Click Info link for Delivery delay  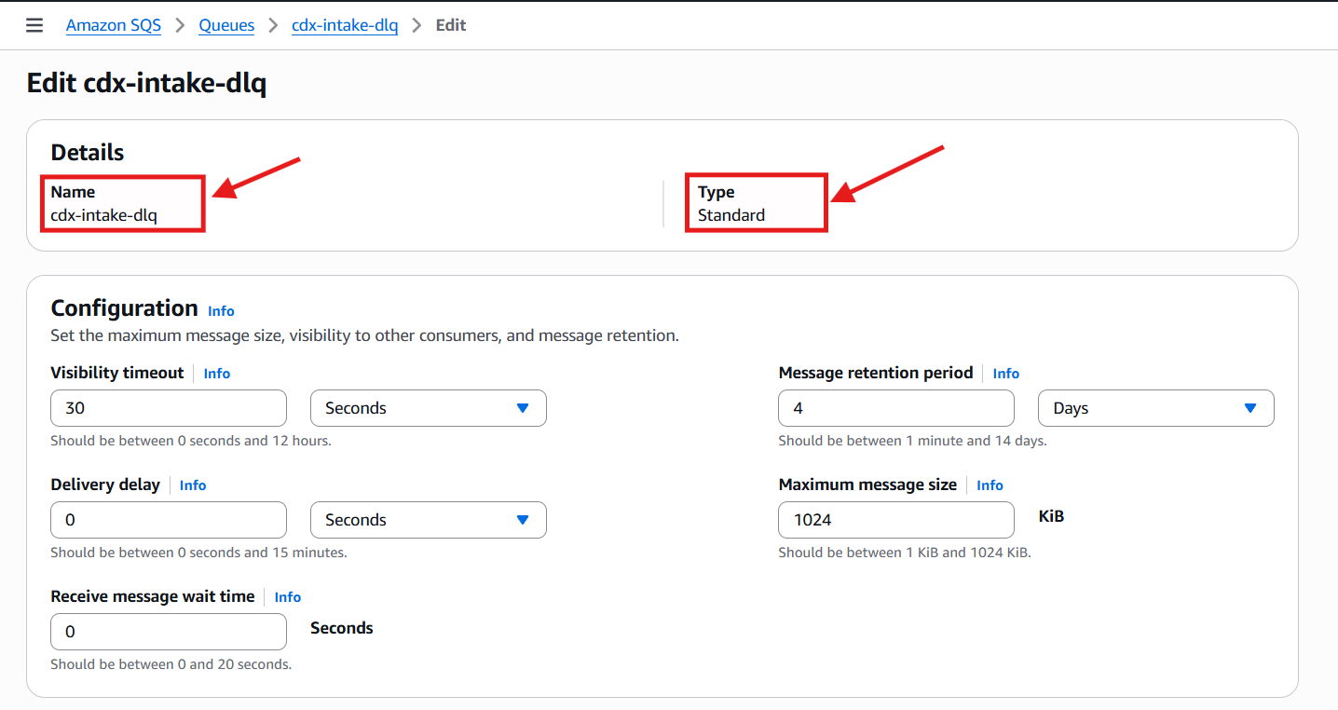point(193,485)
